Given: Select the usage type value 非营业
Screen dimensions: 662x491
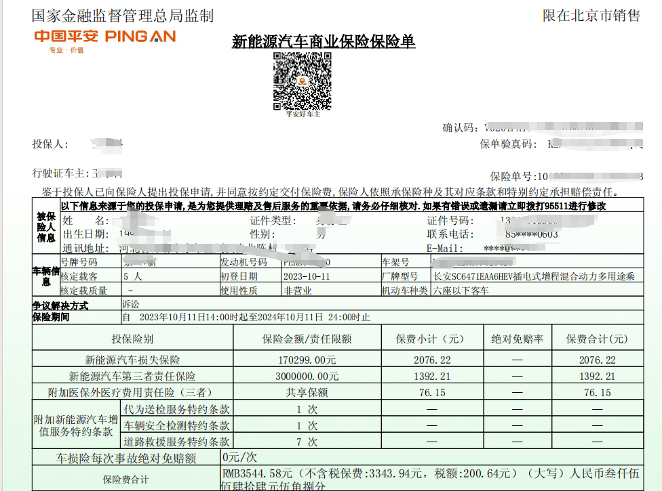Looking at the screenshot, I should 297,291.
